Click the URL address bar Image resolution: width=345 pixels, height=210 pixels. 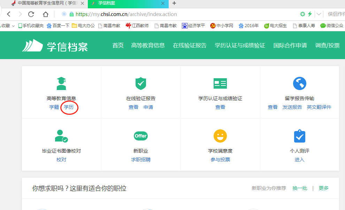(174, 14)
